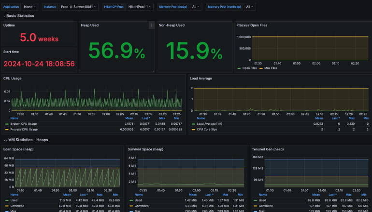Click the CPU Usage panel title
The height and width of the screenshot is (212, 372).
(13, 79)
